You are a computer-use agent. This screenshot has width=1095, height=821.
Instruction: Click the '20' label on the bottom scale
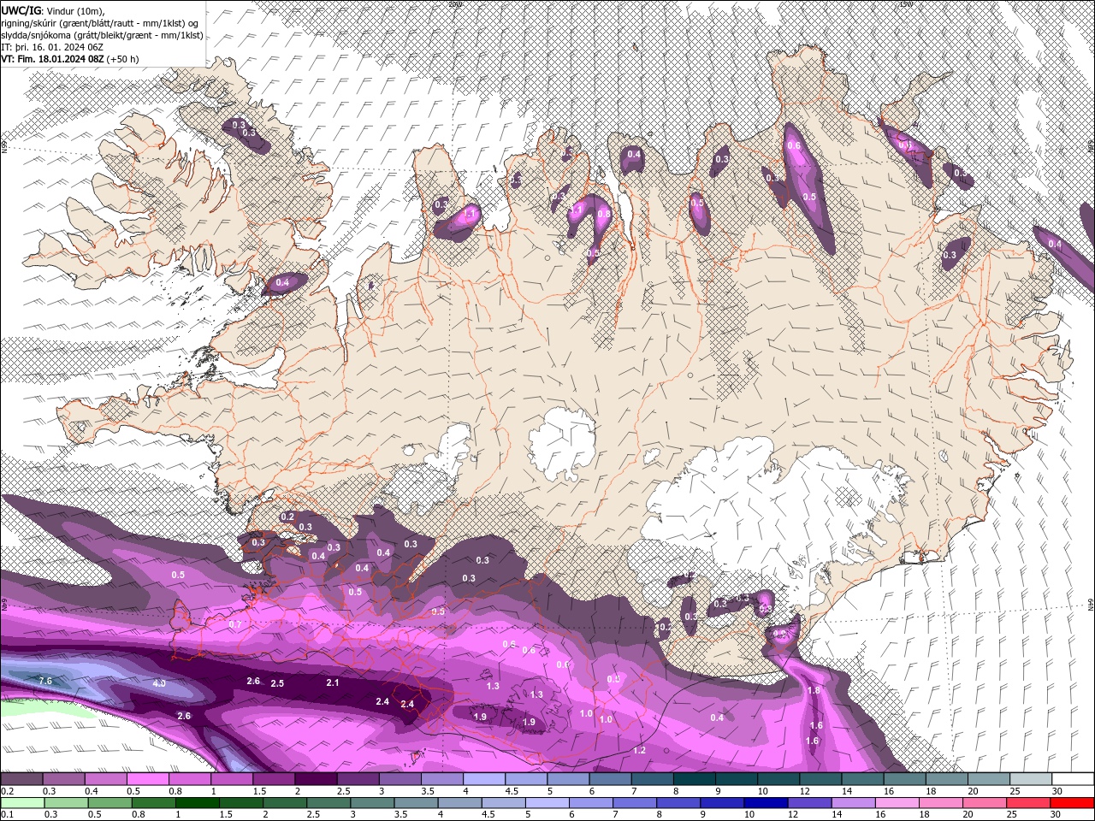click(967, 815)
